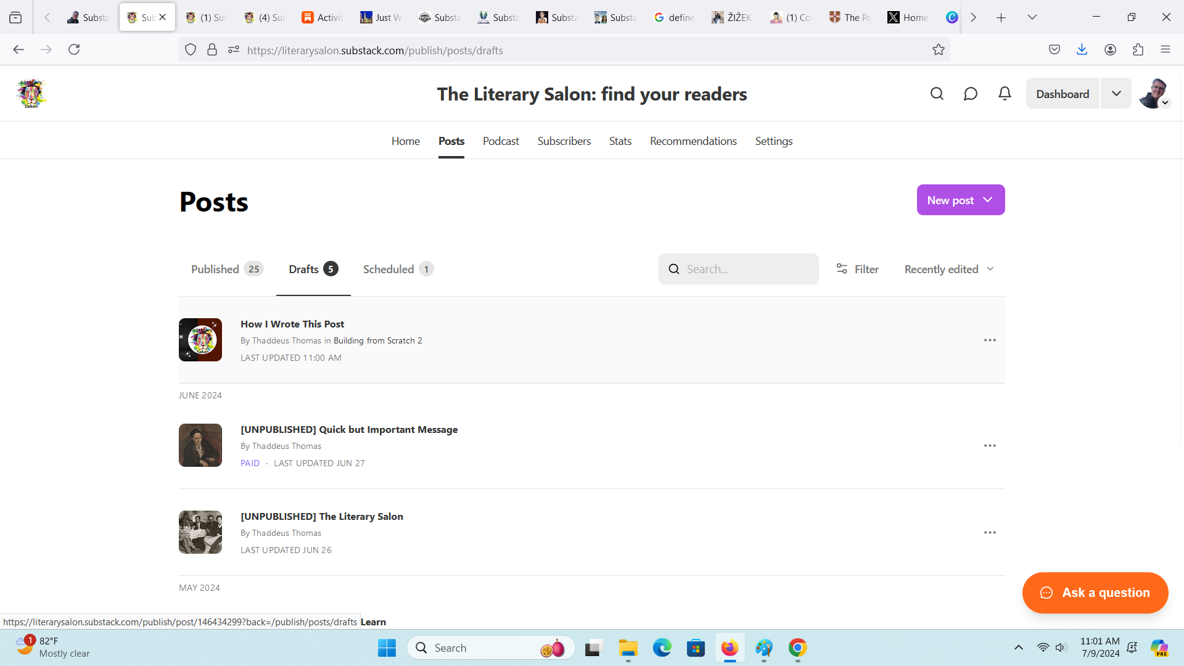
Task: Expand the New post dropdown
Action: 988,200
